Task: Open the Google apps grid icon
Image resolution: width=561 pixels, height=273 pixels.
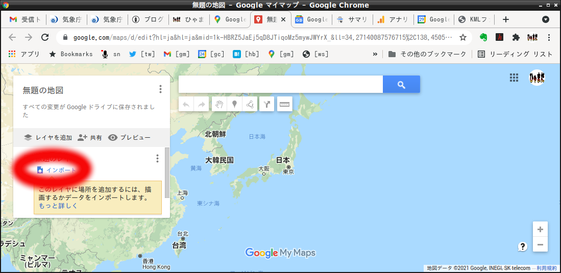Action: coord(514,78)
